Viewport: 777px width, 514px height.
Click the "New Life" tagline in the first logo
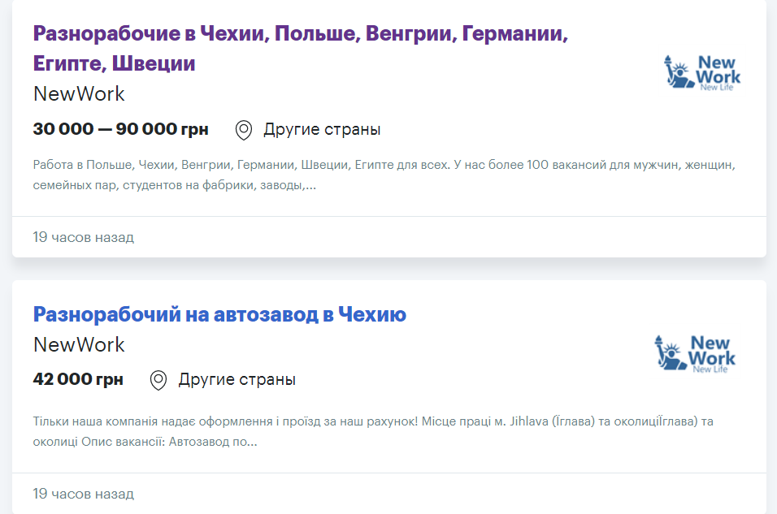(x=716, y=87)
